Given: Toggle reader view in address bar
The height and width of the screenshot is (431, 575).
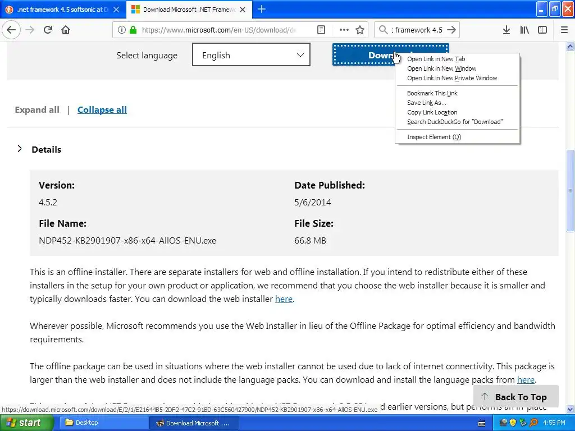Looking at the screenshot, I should (x=321, y=30).
